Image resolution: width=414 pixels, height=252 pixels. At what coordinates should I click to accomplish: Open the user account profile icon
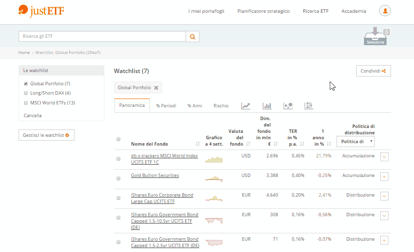click(x=385, y=11)
